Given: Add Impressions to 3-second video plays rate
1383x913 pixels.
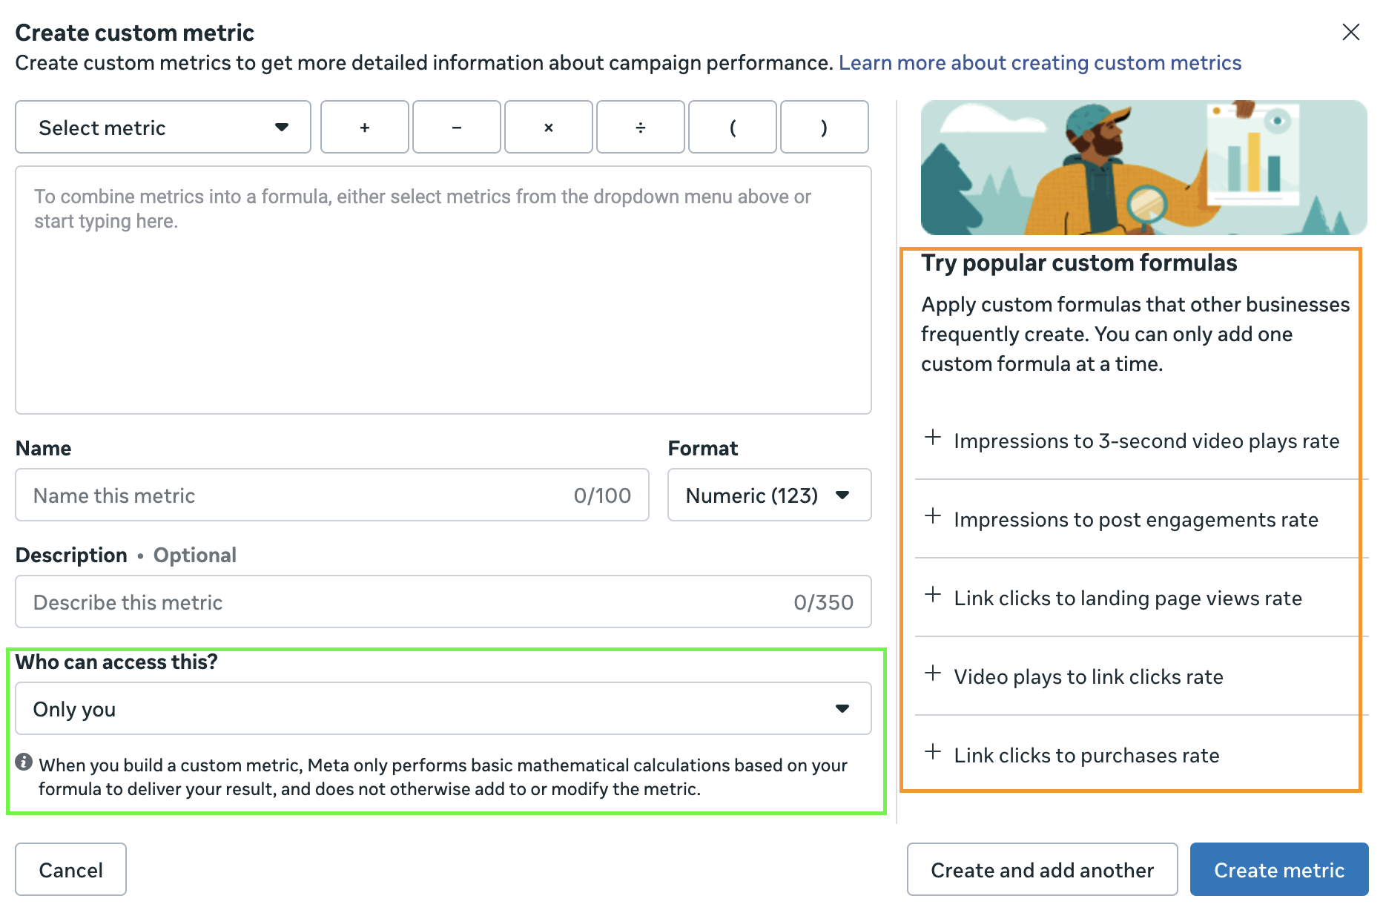Looking at the screenshot, I should pos(1146,441).
